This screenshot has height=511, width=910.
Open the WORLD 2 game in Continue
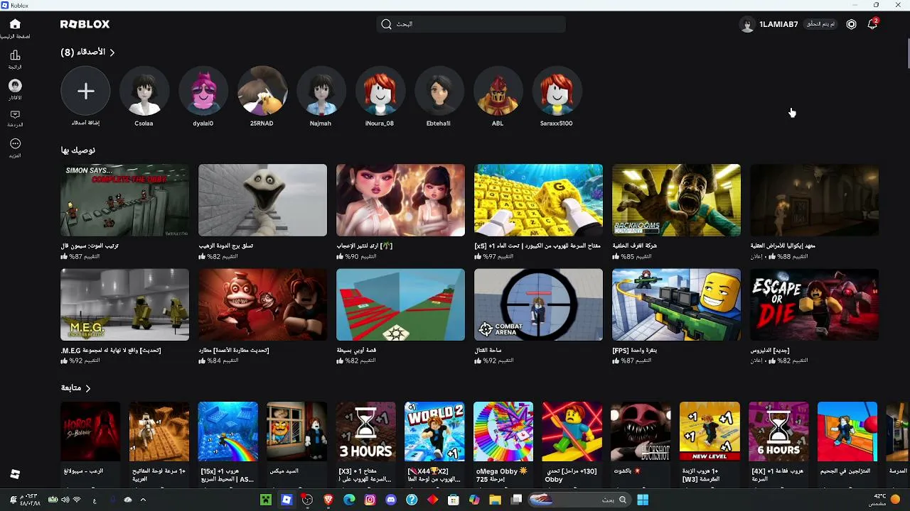(434, 432)
